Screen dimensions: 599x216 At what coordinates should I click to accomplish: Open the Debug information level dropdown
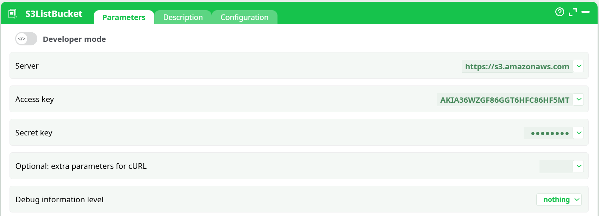(x=577, y=199)
